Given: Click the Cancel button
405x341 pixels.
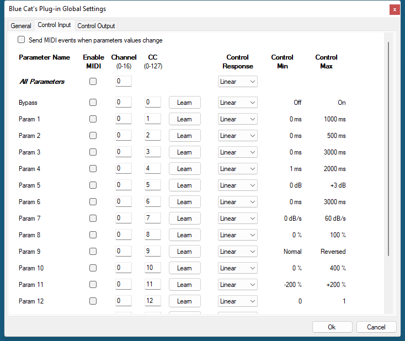Looking at the screenshot, I should pos(376,327).
